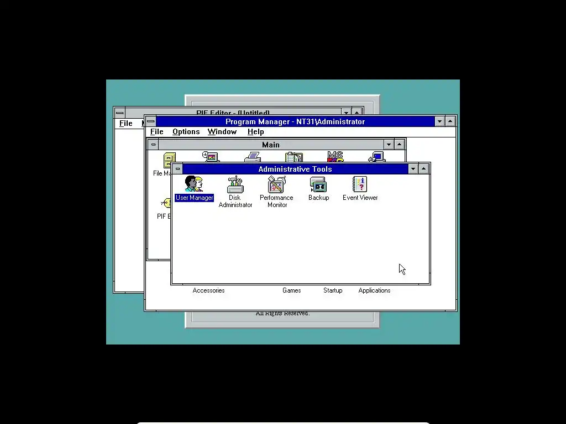Click the Accessories group label
This screenshot has height=424, width=566.
click(x=208, y=290)
